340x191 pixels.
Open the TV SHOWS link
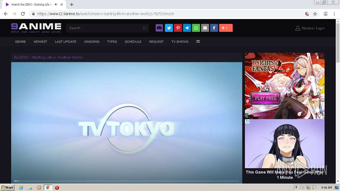[180, 42]
